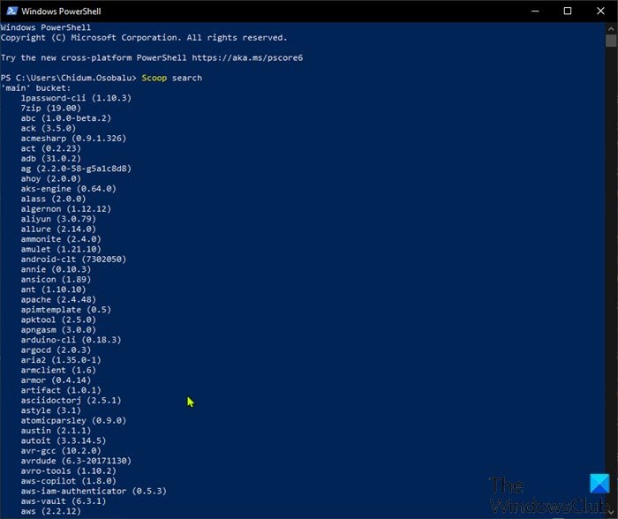Click the ack (3.5.0) line

(x=48, y=129)
